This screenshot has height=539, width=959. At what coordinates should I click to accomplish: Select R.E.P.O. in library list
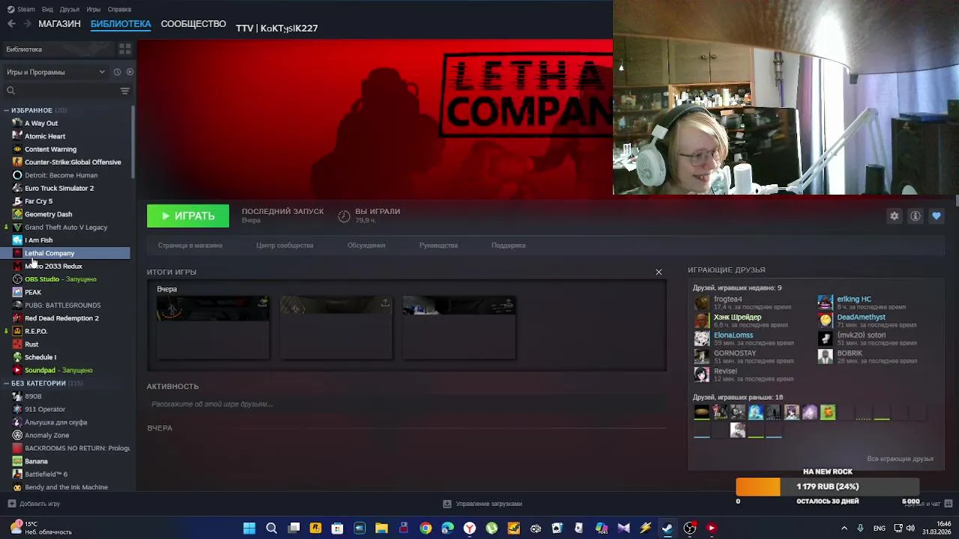(35, 331)
